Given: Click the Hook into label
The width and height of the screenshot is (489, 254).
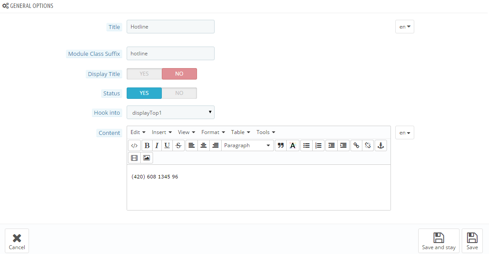Looking at the screenshot, I should [x=107, y=113].
